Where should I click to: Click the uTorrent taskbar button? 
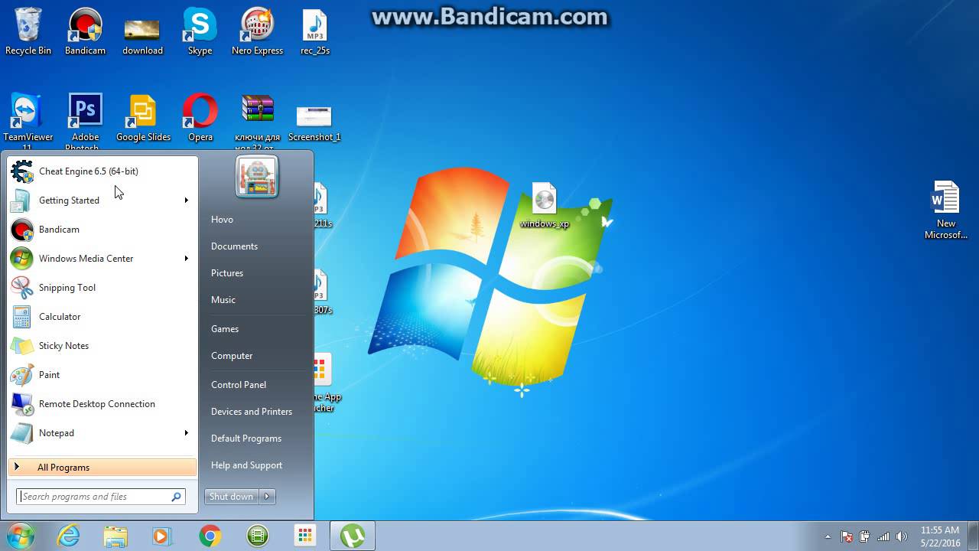point(353,536)
